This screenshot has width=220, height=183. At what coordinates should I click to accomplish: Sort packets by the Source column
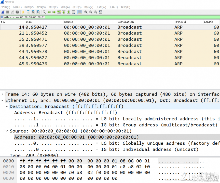[x=90, y=22]
